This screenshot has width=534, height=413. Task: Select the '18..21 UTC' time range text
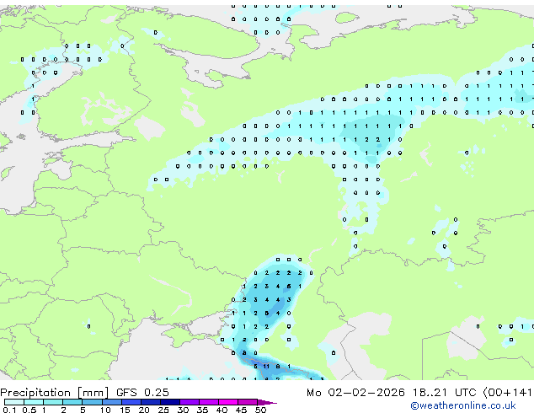(445, 393)
